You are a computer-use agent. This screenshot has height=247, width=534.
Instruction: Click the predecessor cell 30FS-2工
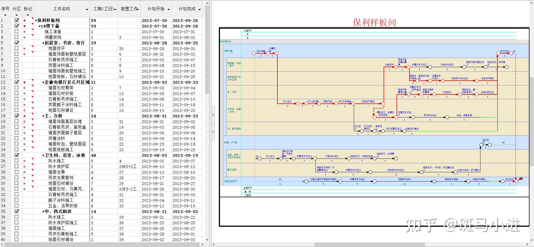pyautogui.click(x=129, y=189)
